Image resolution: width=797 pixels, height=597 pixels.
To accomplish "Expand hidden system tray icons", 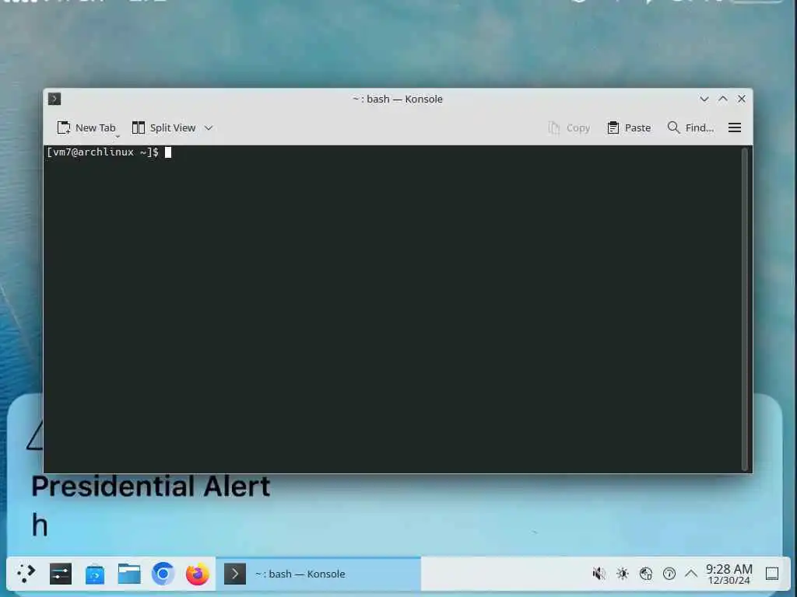I will (x=691, y=574).
